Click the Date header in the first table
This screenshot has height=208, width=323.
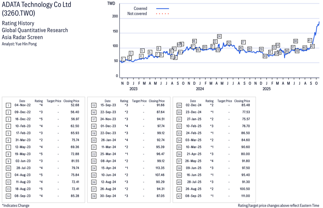pyautogui.click(x=22, y=101)
